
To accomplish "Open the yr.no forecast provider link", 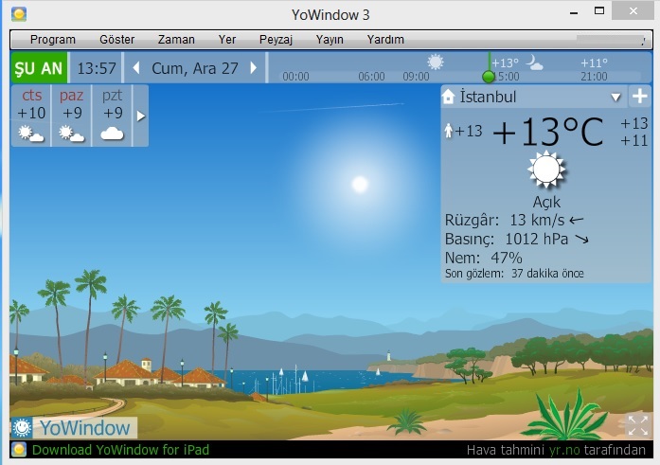I will click(x=563, y=450).
